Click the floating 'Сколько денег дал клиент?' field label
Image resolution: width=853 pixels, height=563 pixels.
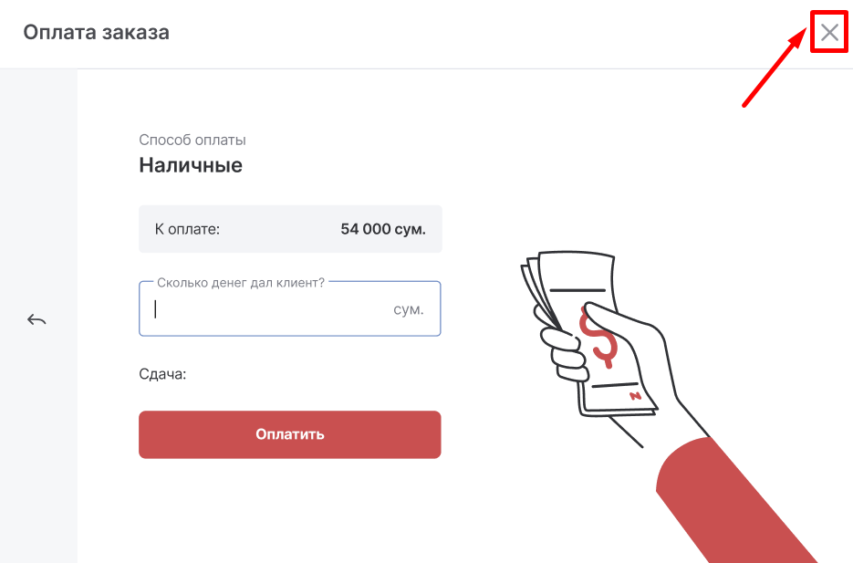pyautogui.click(x=241, y=283)
